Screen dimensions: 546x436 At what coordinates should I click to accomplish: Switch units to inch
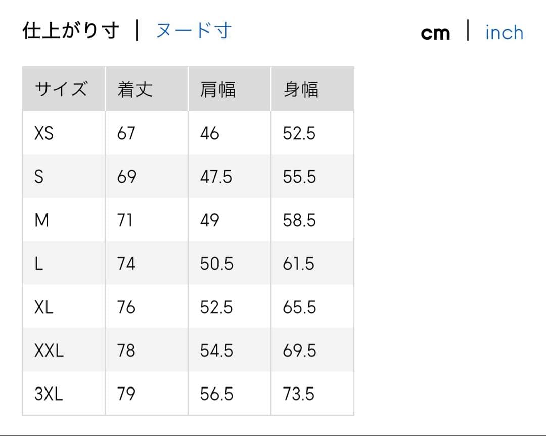click(x=504, y=33)
